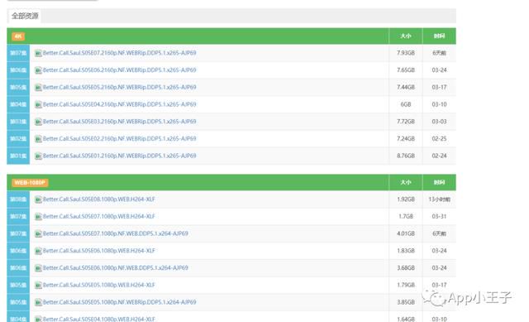
Task: Open Better.Call.Saul.S05E01.2160p.NF.WEBRip link
Action: [119, 156]
